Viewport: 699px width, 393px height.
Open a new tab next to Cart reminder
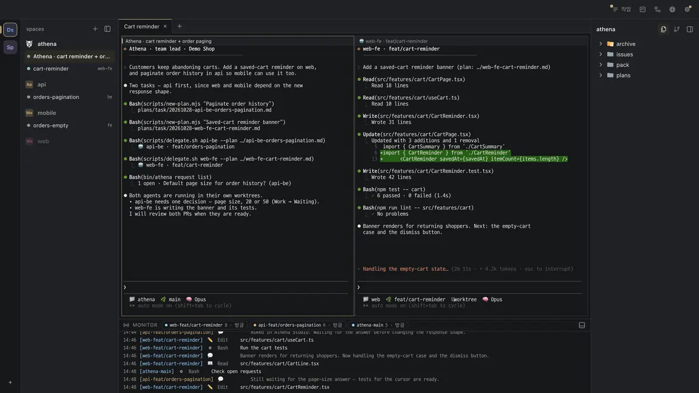coord(179,26)
